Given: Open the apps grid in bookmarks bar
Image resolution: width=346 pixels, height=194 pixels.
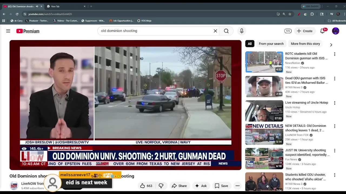Looking at the screenshot, I should tap(4, 21).
